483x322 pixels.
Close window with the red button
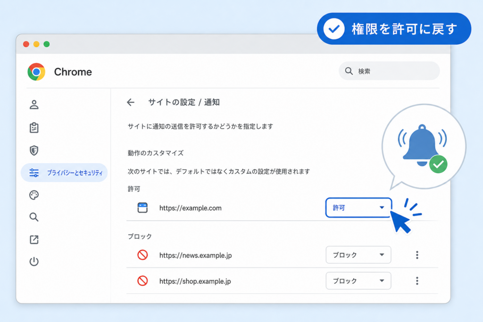(26, 44)
